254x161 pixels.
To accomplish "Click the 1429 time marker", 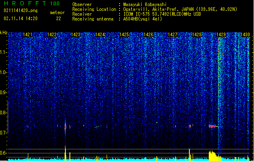I will (x=221, y=35).
